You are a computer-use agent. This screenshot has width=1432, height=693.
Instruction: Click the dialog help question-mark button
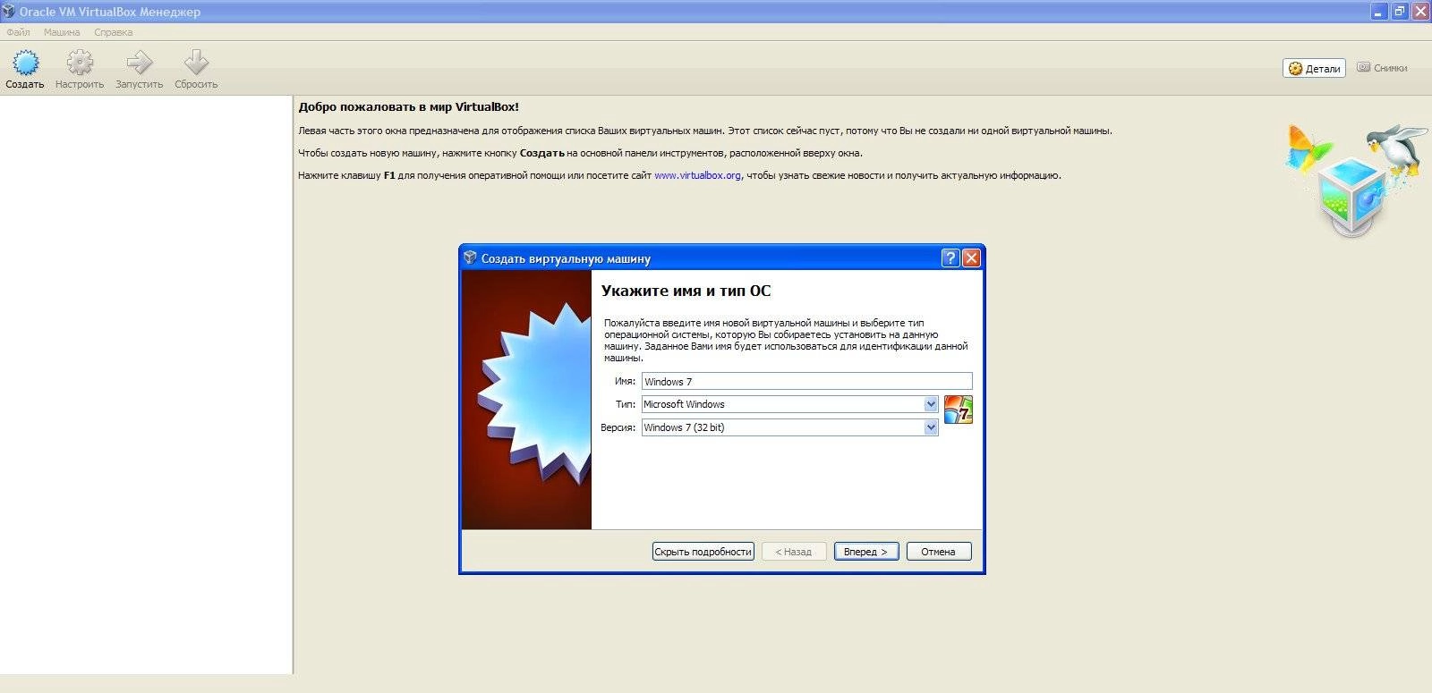pos(950,258)
